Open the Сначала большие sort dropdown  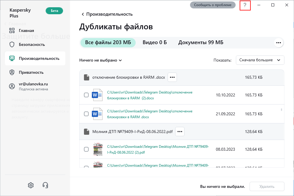[260, 60]
